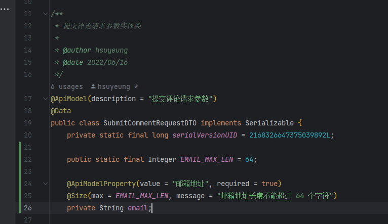The width and height of the screenshot is (388, 224).
Task: Click line number 26 in the gutter
Action: [27, 208]
